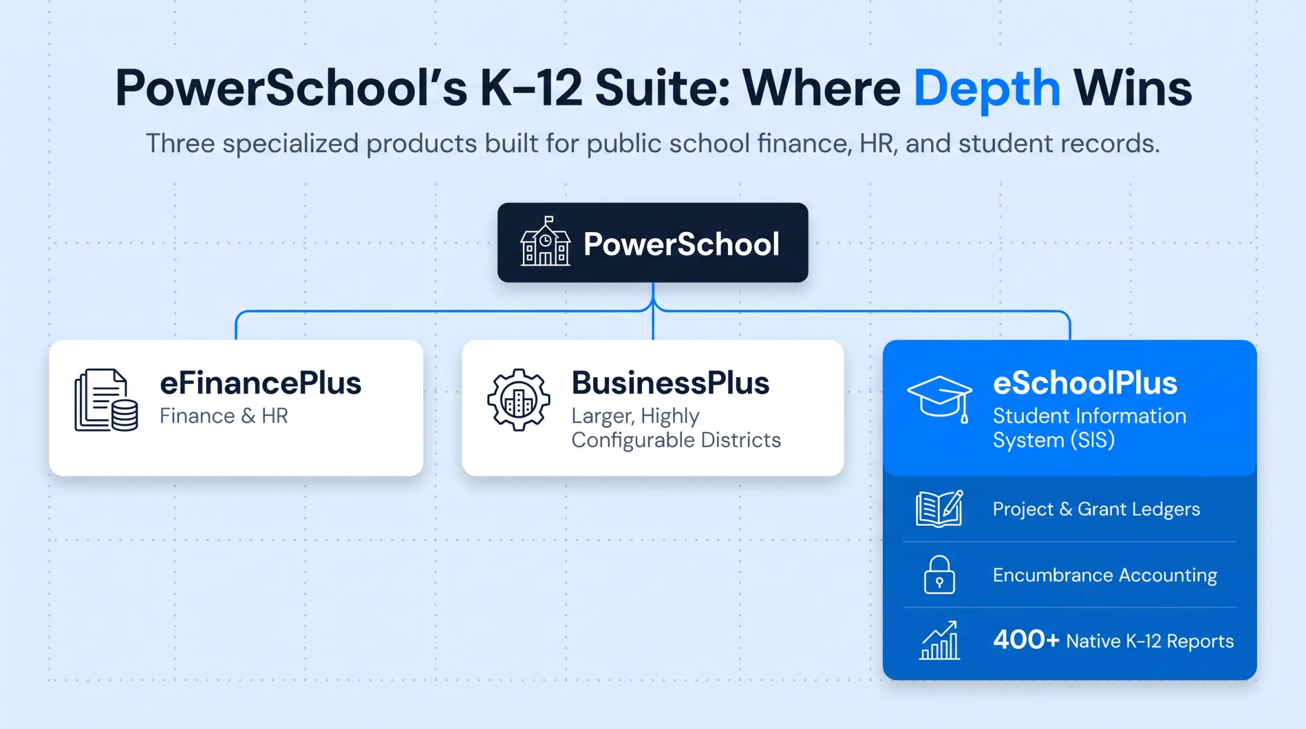Open the BusinessPlus card
Image resolution: width=1306 pixels, height=729 pixels.
653,407
